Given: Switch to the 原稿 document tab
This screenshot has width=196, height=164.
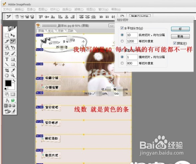Looking at the screenshot, I should (x=41, y=31).
